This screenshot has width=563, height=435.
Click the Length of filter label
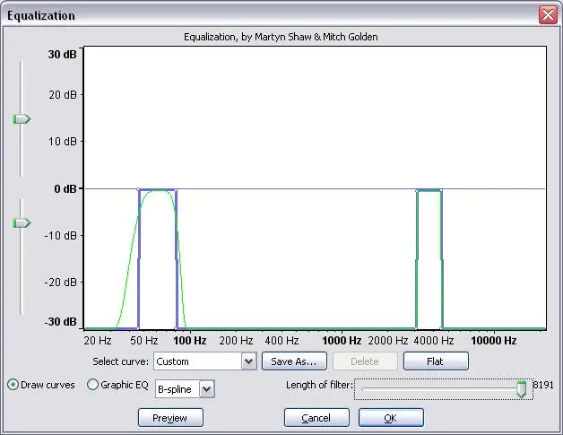point(319,385)
